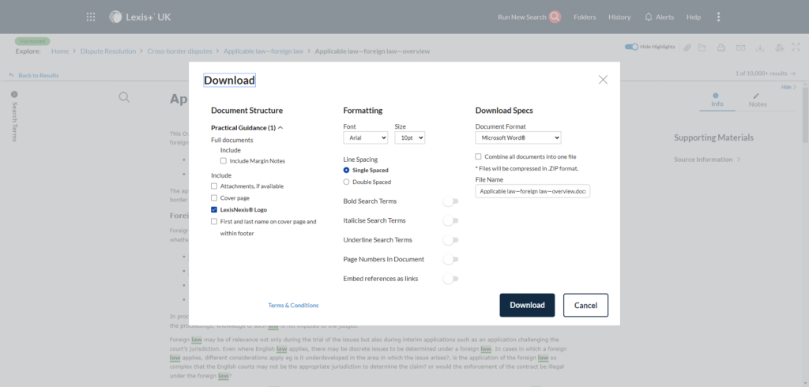The width and height of the screenshot is (809, 387).
Task: Check the Include Margin Notes checkbox
Action: pyautogui.click(x=224, y=161)
